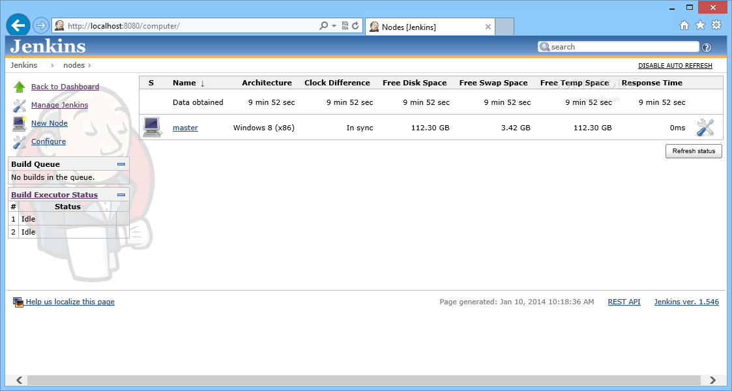This screenshot has height=391, width=732.
Task: Click the browser Back arrow button
Action: [x=18, y=25]
